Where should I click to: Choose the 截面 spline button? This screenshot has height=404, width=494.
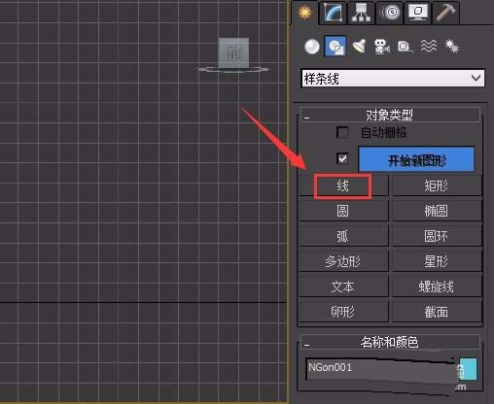pos(437,312)
